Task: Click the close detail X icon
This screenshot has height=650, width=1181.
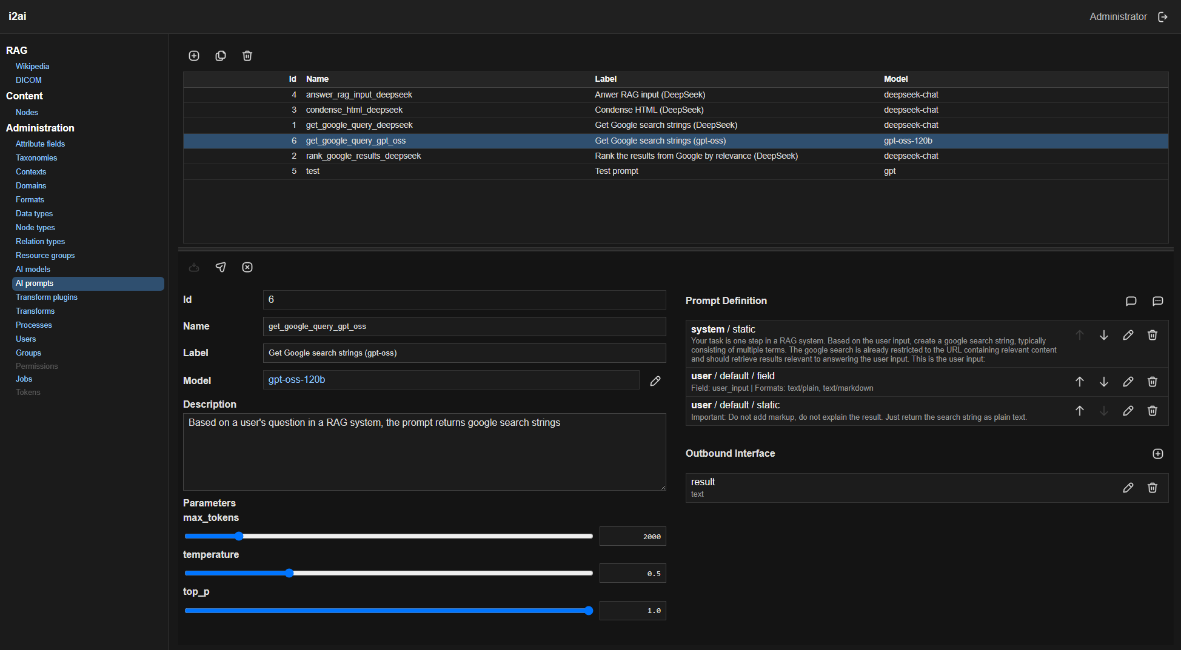Action: (x=247, y=267)
